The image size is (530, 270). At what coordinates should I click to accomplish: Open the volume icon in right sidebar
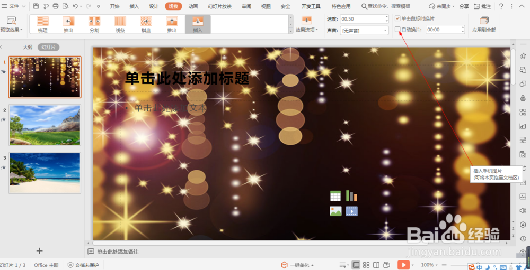(x=523, y=211)
